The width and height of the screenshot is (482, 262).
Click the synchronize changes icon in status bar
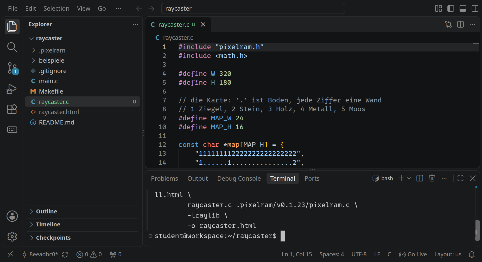65,254
